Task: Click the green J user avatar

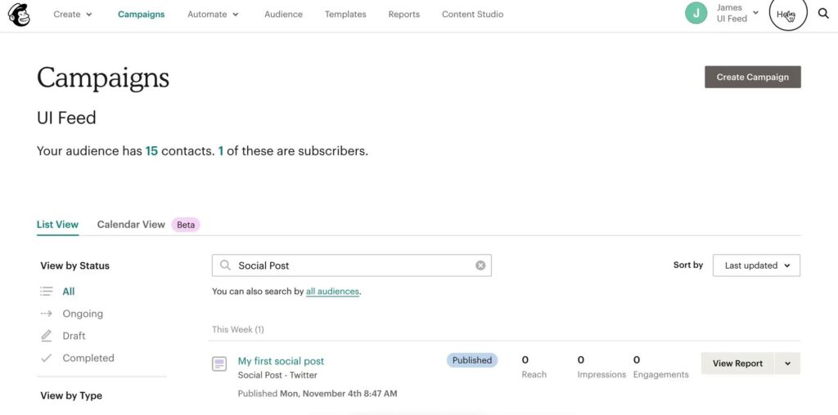Action: tap(696, 13)
